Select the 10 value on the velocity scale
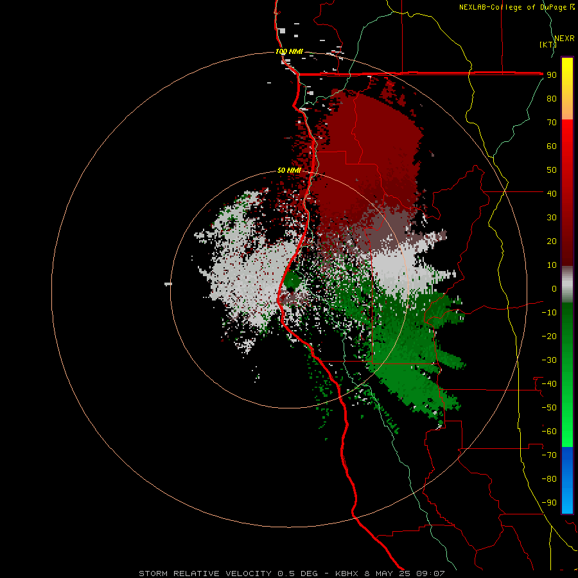 coord(552,265)
